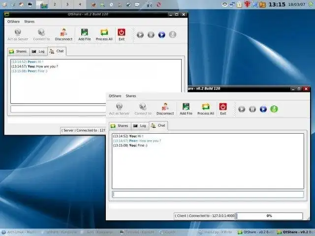
Task: Click the gray play button in the server window
Action: pyautogui.click(x=140, y=35)
